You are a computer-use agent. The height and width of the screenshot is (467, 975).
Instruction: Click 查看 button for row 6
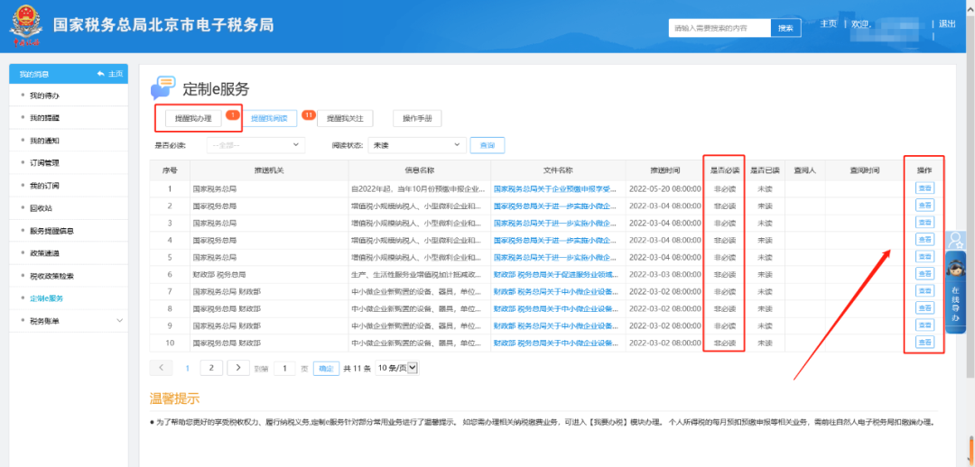[x=924, y=274]
